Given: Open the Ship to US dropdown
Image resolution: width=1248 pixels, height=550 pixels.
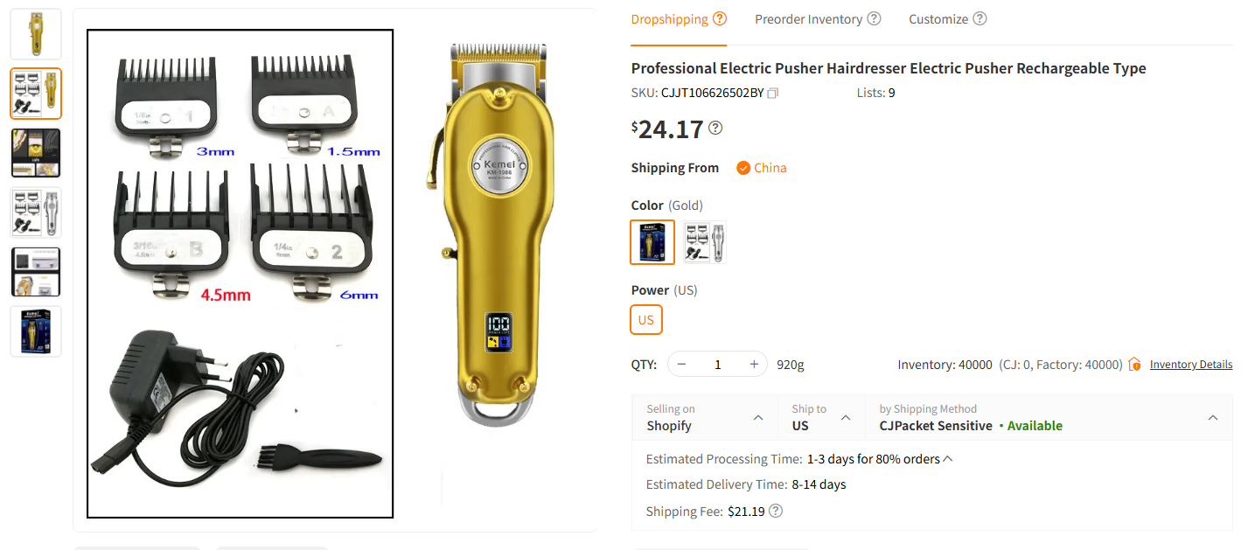Looking at the screenshot, I should (846, 418).
